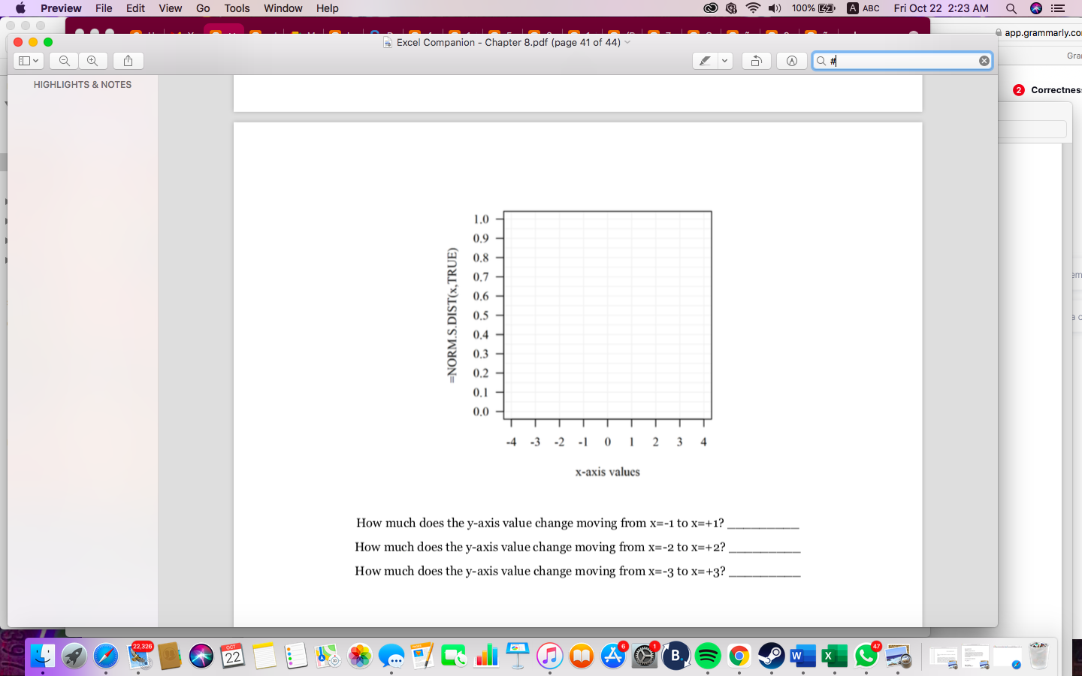Open the Go menu

[x=203, y=8]
